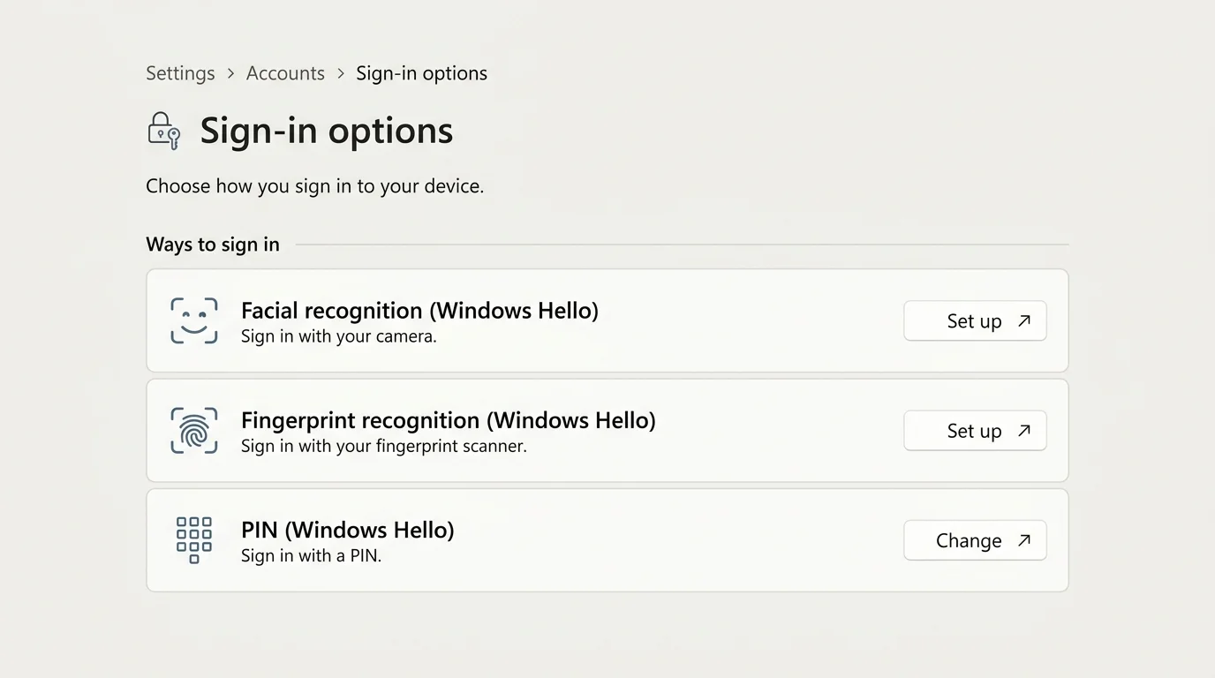Click the Fingerprint recognition (Windows Hello) title
The image size is (1215, 678).
tap(449, 420)
